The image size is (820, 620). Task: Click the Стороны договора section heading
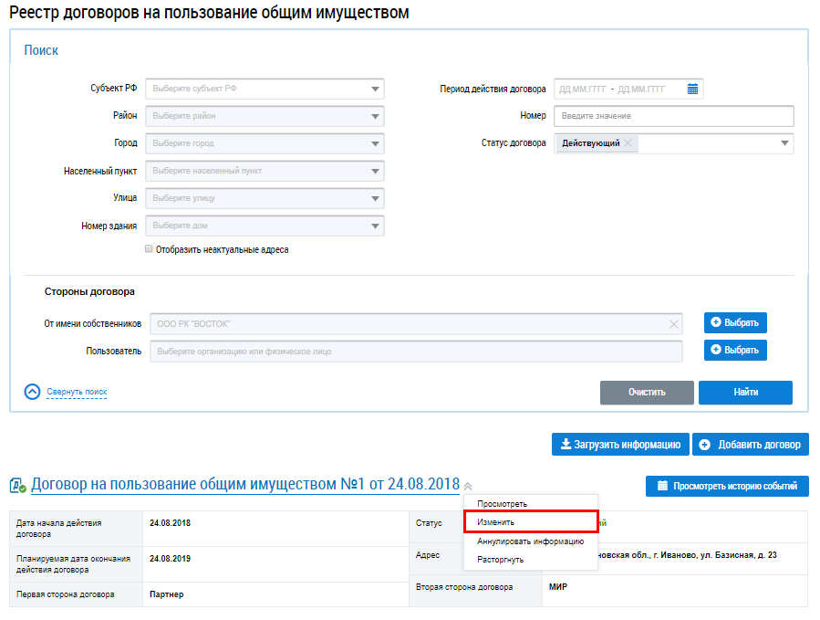tap(89, 291)
